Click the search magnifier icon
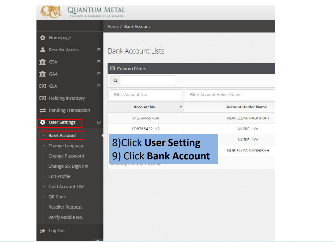334x242 pixels. 115,80
